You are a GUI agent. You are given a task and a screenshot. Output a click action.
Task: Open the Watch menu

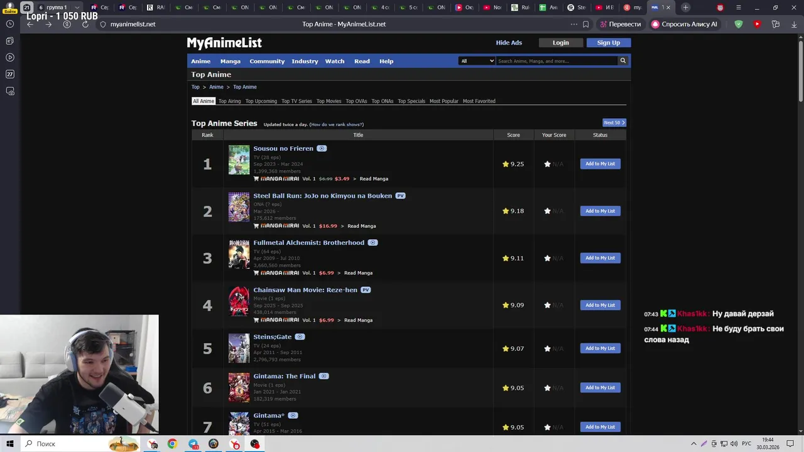[335, 61]
